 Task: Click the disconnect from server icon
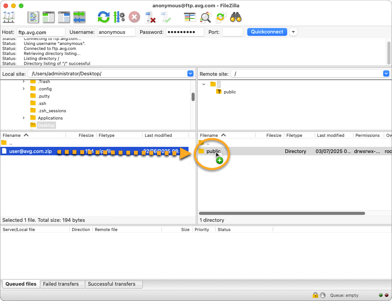tap(150, 17)
